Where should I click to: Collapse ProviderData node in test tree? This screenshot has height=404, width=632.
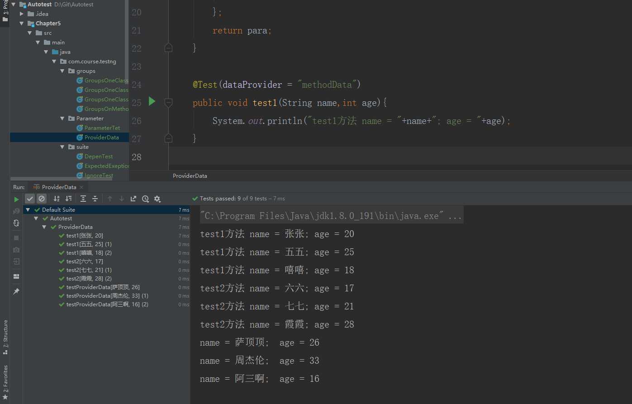click(x=44, y=227)
